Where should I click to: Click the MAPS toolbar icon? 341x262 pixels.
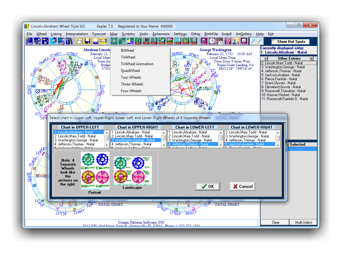(170, 41)
